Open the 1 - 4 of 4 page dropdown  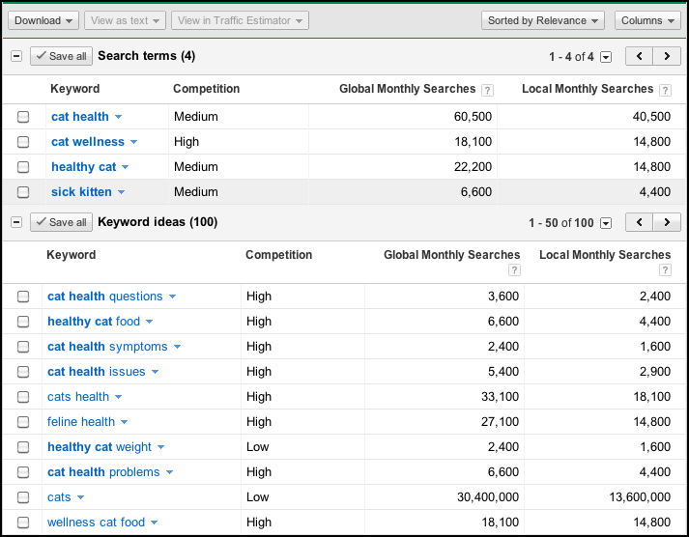[606, 57]
